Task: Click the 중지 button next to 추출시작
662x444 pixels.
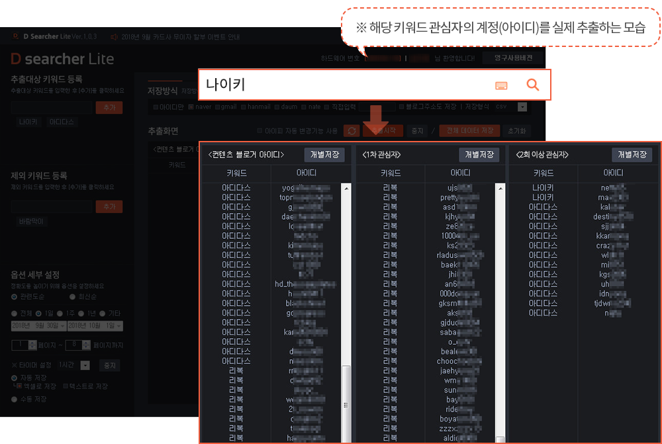Action: 417,131
